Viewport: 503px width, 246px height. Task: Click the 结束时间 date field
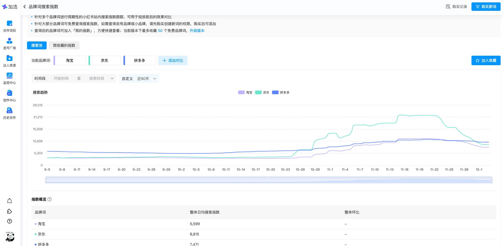[x=97, y=78]
